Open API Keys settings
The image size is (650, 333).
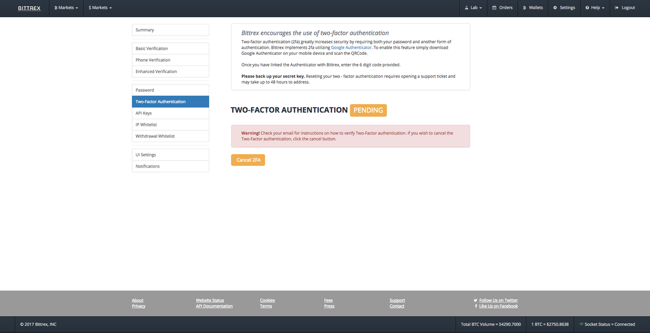(x=170, y=113)
